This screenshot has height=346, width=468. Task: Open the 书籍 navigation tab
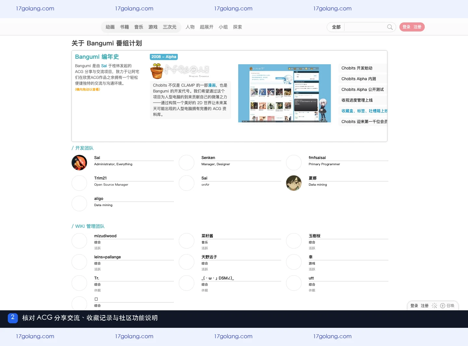click(124, 27)
